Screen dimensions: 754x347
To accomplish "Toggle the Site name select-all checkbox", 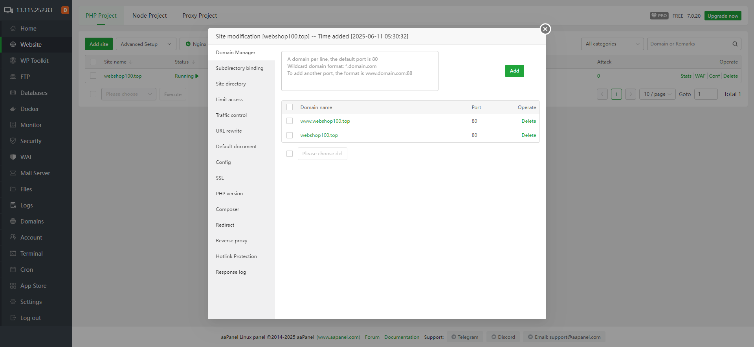I will pyautogui.click(x=93, y=62).
